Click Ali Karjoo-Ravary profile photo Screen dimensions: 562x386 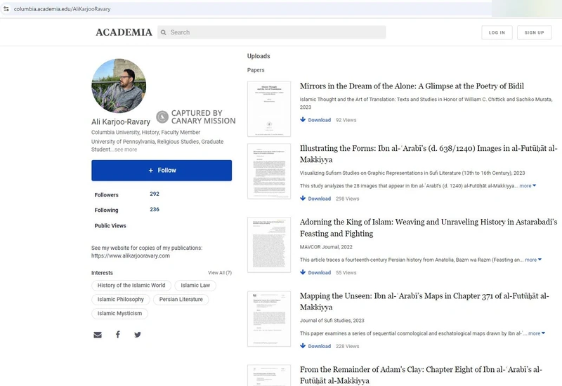(119, 86)
